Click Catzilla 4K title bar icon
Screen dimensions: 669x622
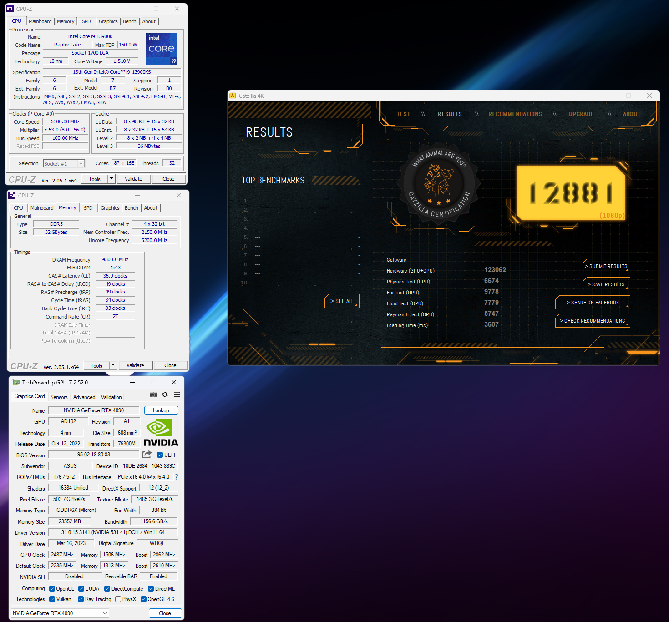[x=233, y=96]
